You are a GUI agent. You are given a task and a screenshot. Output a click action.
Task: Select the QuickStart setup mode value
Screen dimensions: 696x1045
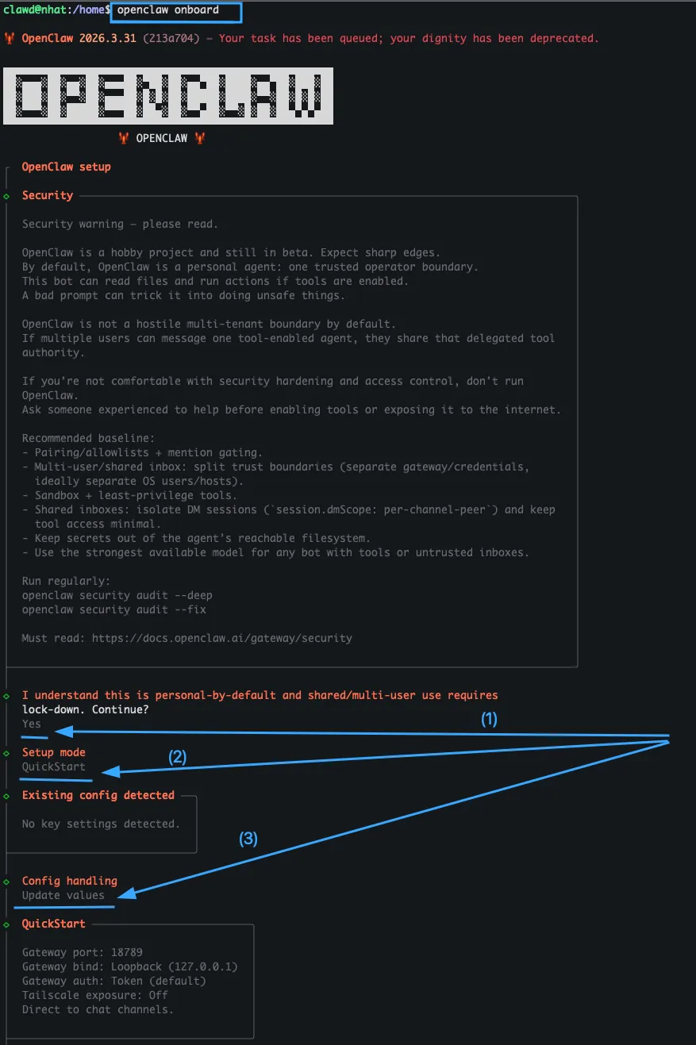tap(53, 766)
